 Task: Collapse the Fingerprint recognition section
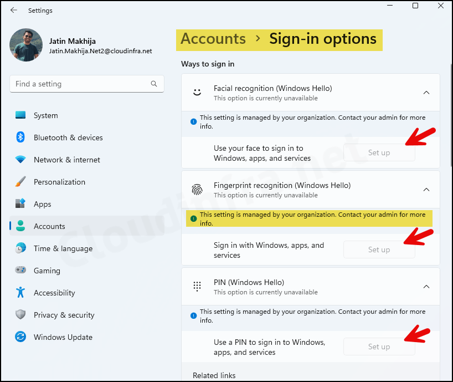[x=426, y=189]
